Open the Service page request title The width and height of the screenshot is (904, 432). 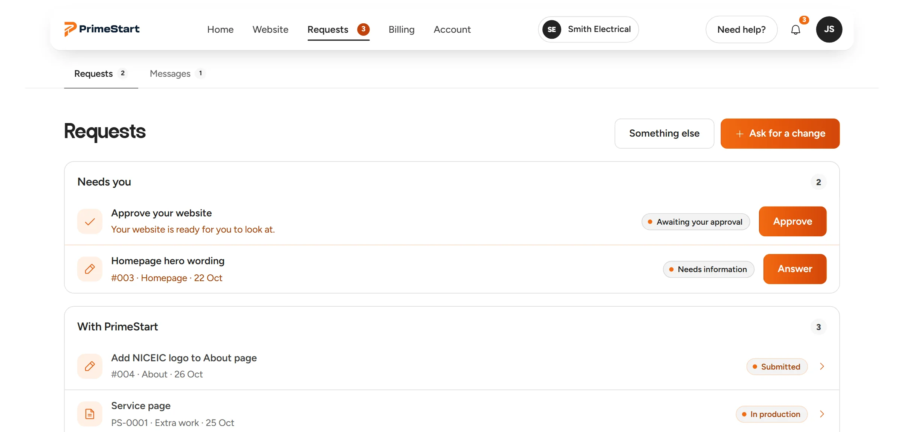click(140, 406)
